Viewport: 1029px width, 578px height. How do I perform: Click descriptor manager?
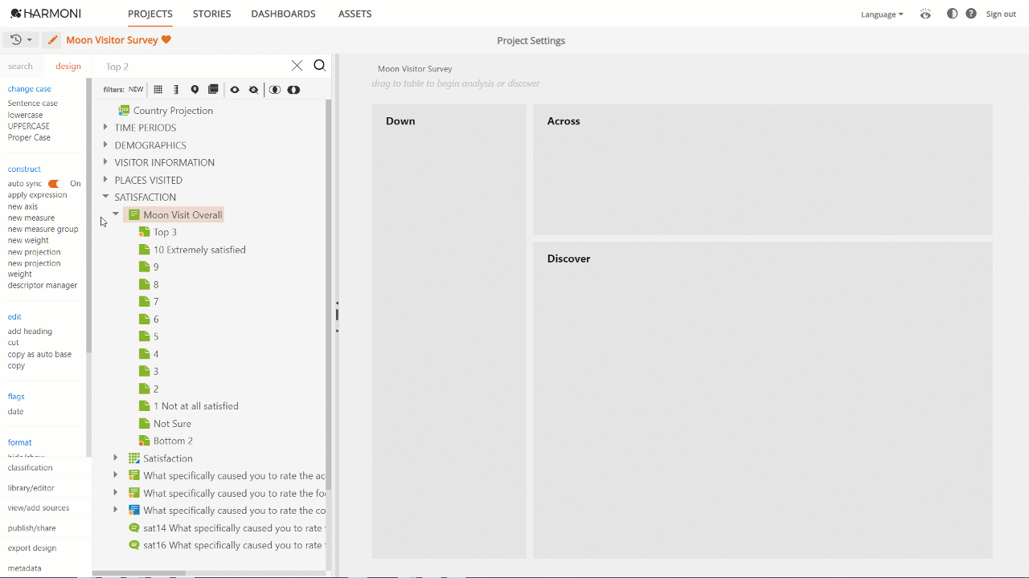(x=43, y=285)
